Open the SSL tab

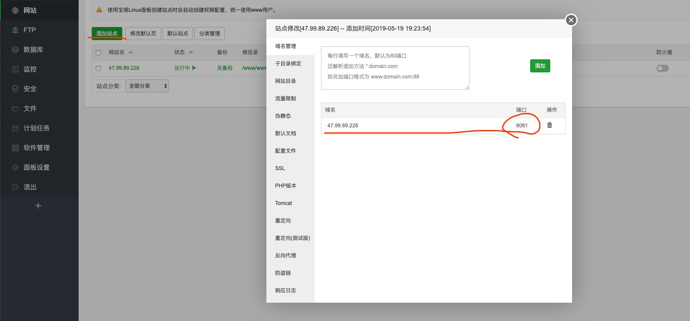point(290,168)
